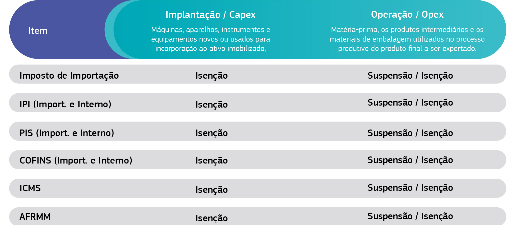Select the AFRMM row label

point(35,217)
